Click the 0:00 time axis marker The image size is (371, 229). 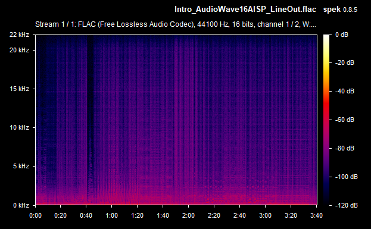(35, 215)
